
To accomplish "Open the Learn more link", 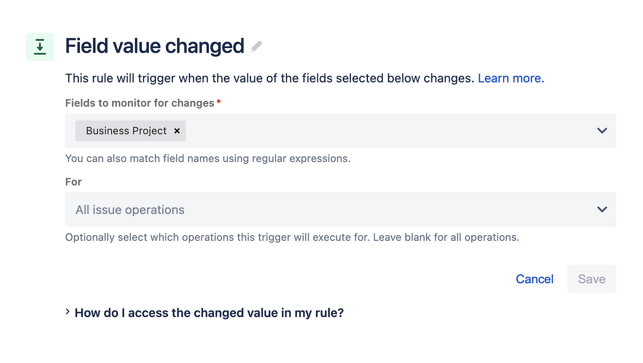I will [511, 78].
